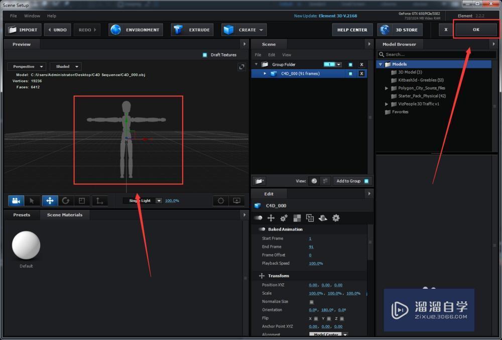Open the Window menu
This screenshot has width=502, height=340.
tap(32, 16)
